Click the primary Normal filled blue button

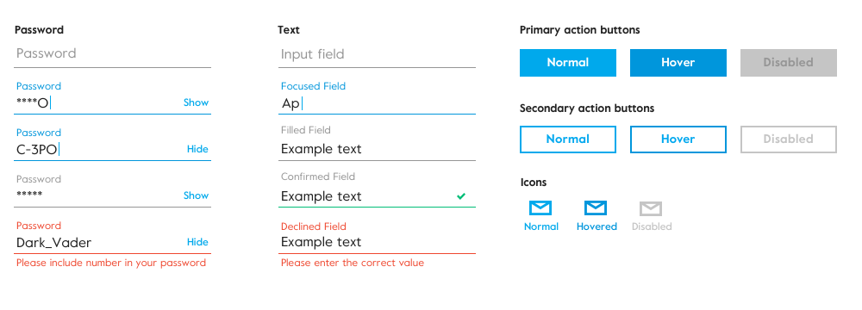568,63
